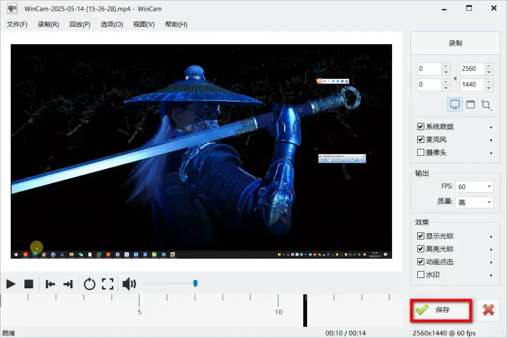Image resolution: width=507 pixels, height=338 pixels.
Task: Toggle loop playback icon
Action: 89,284
